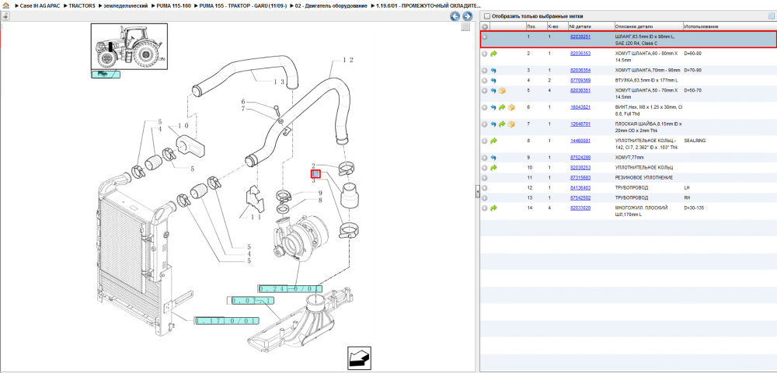Click blue arrow for part 87709369
Image resolution: width=777 pixels, height=373 pixels.
pyautogui.click(x=493, y=80)
